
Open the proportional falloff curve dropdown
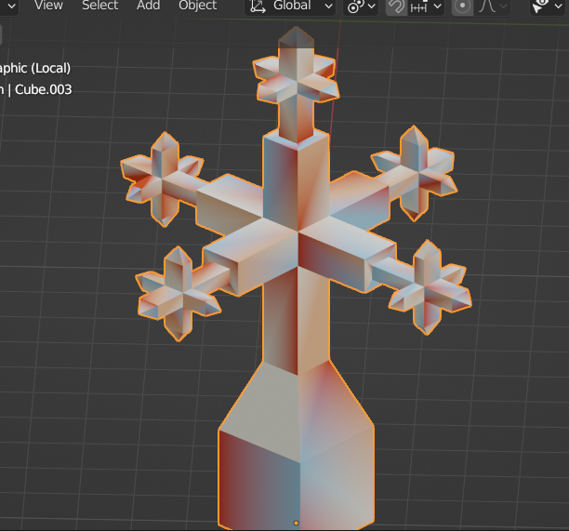493,7
